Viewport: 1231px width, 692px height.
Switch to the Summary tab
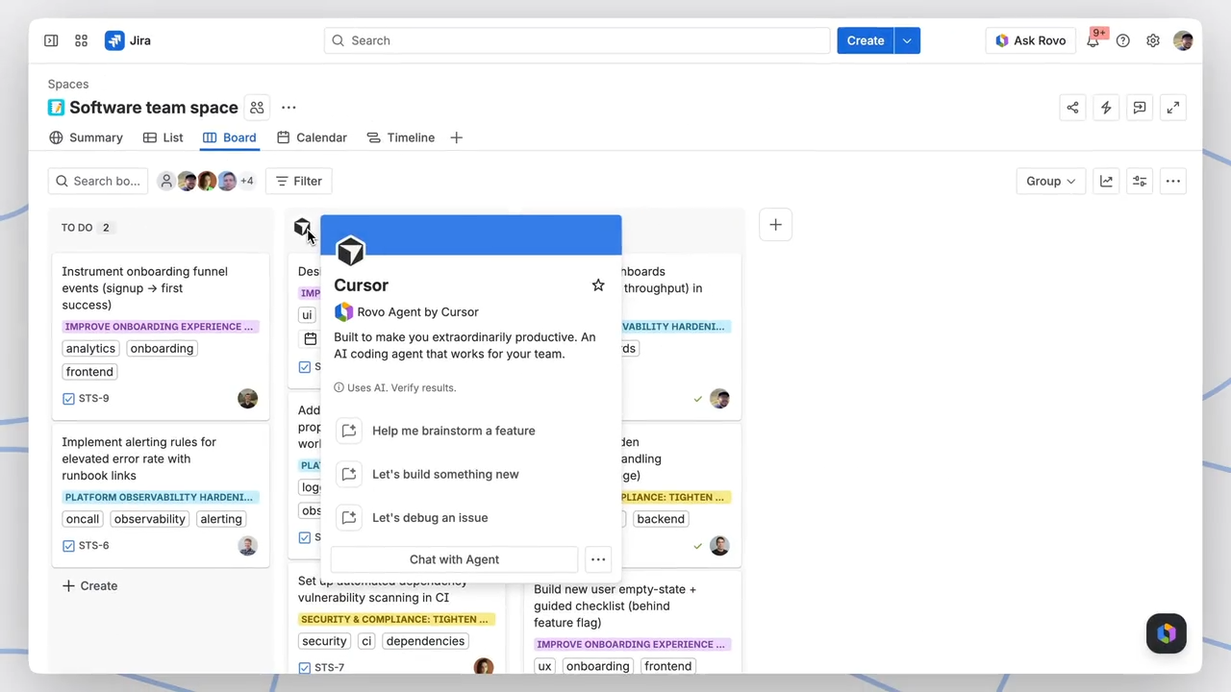coord(86,137)
